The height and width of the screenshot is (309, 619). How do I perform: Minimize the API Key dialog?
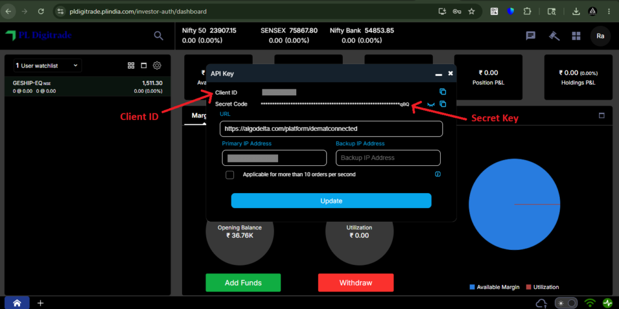coord(439,74)
